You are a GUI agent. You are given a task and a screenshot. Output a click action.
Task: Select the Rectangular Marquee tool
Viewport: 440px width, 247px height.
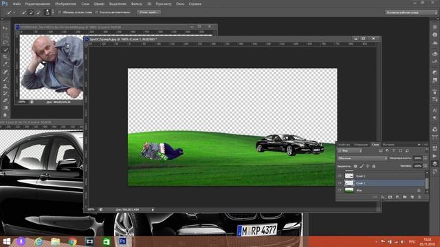coord(5,35)
